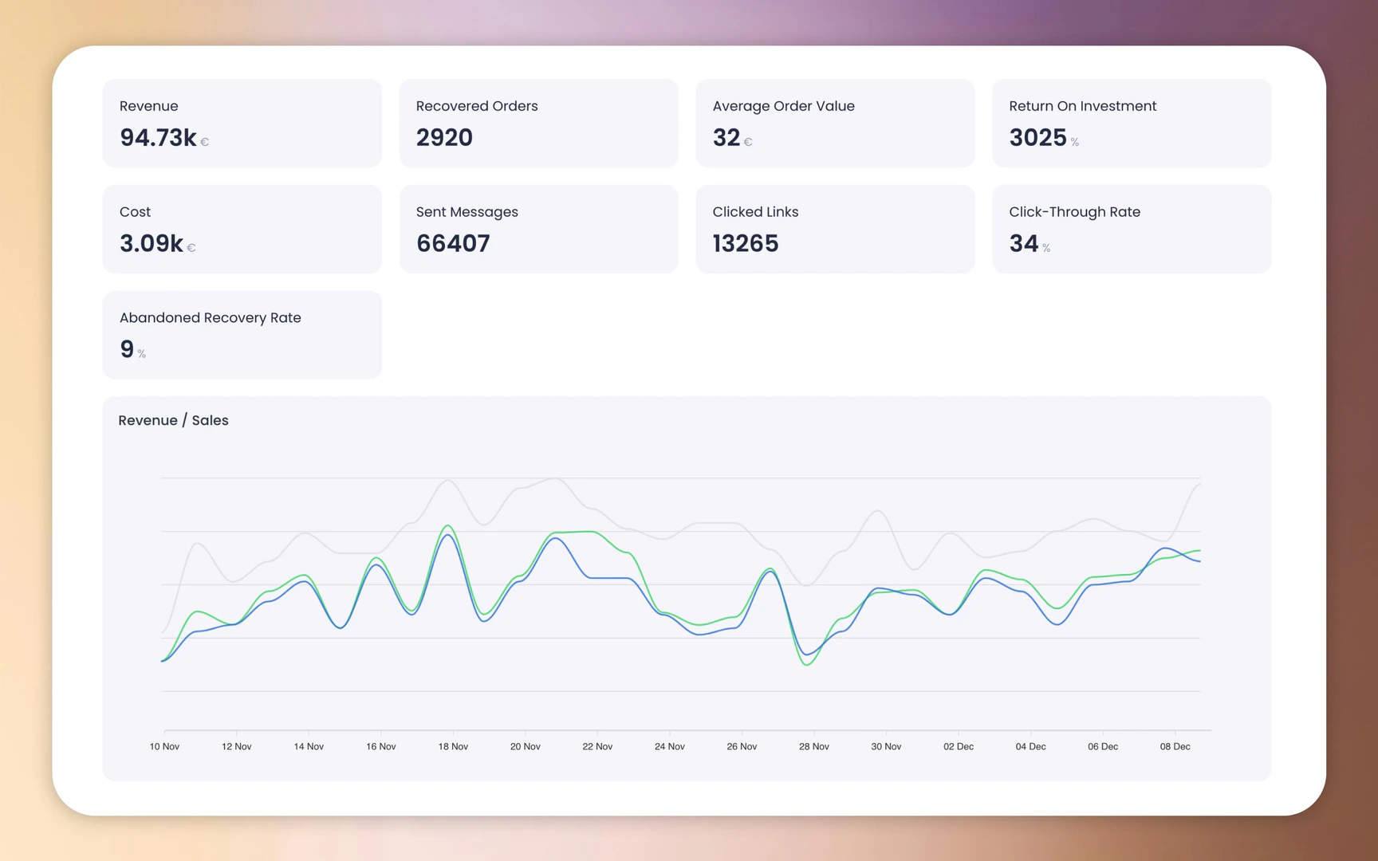Viewport: 1378px width, 861px height.
Task: Select the Revenue metric card
Action: 242,123
